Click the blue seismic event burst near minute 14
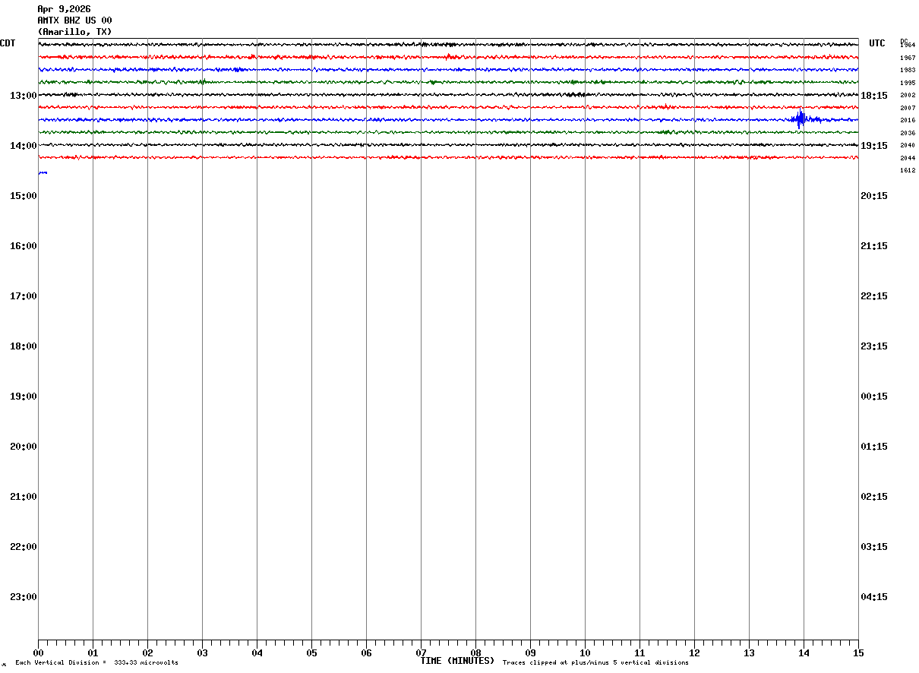The image size is (919, 673). pos(801,119)
